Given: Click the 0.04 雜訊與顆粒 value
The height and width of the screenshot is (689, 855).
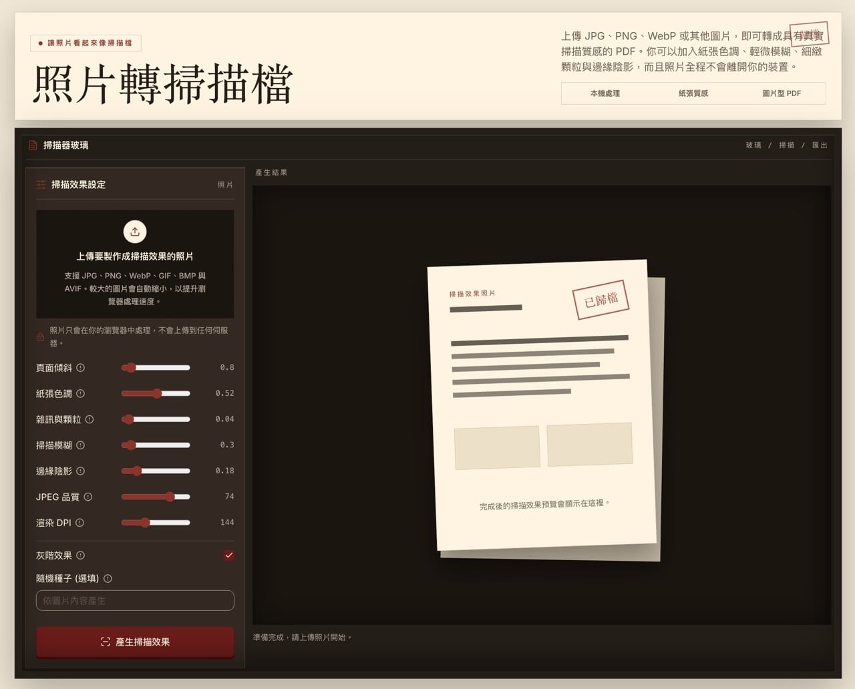Looking at the screenshot, I should [x=224, y=419].
